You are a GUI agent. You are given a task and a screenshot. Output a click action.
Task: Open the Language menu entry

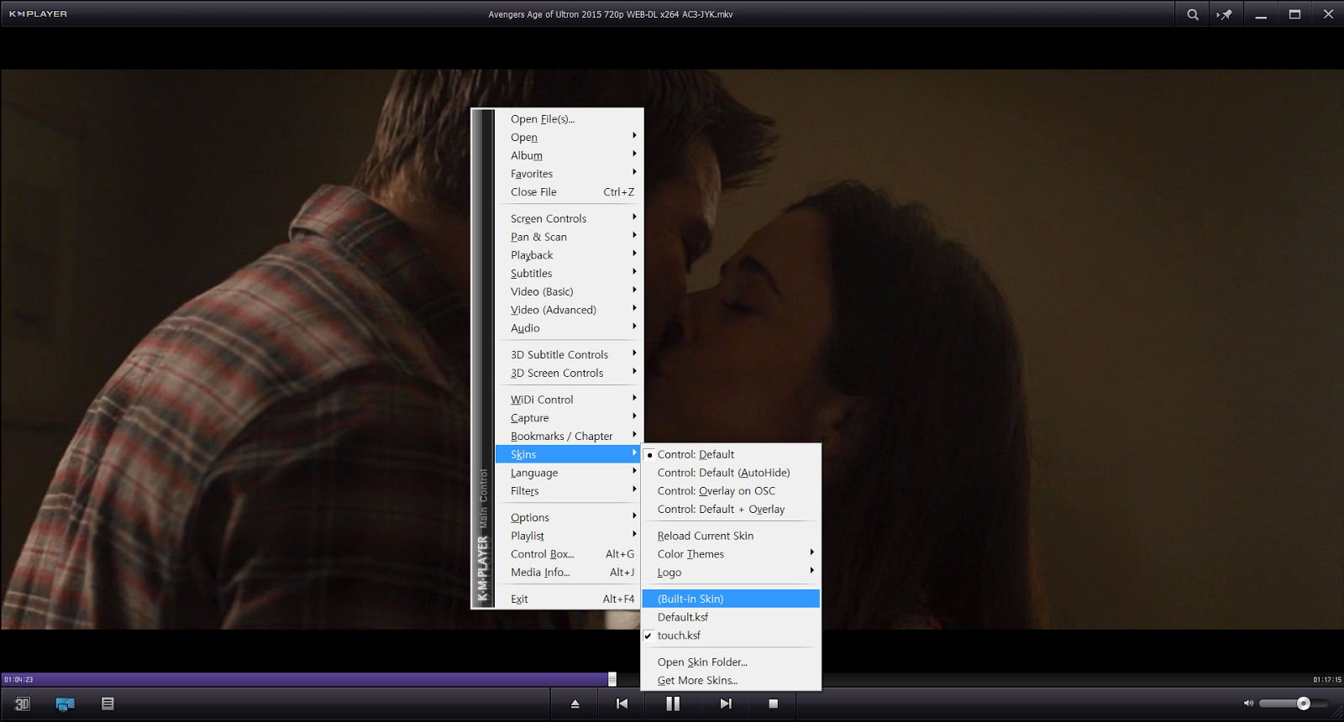pyautogui.click(x=568, y=473)
